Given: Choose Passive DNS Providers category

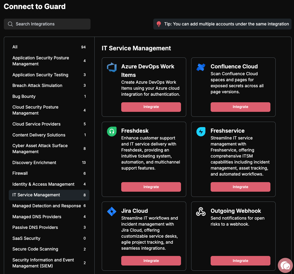Looking at the screenshot, I should (49, 227).
